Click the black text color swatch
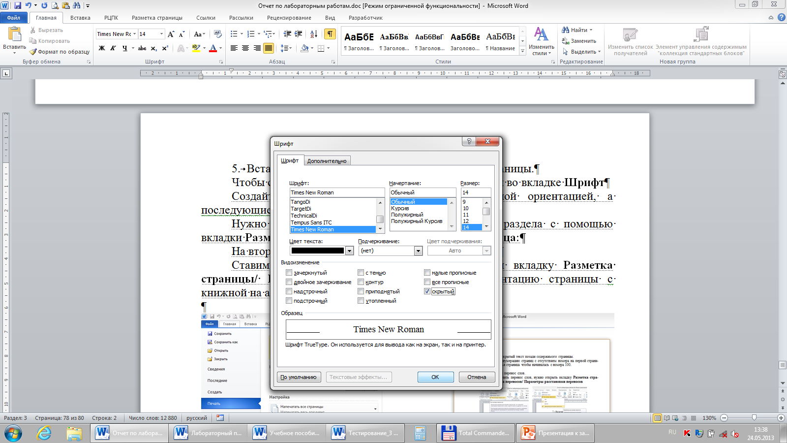 tap(318, 251)
